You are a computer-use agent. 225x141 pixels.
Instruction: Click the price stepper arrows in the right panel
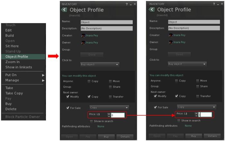(x=196, y=115)
